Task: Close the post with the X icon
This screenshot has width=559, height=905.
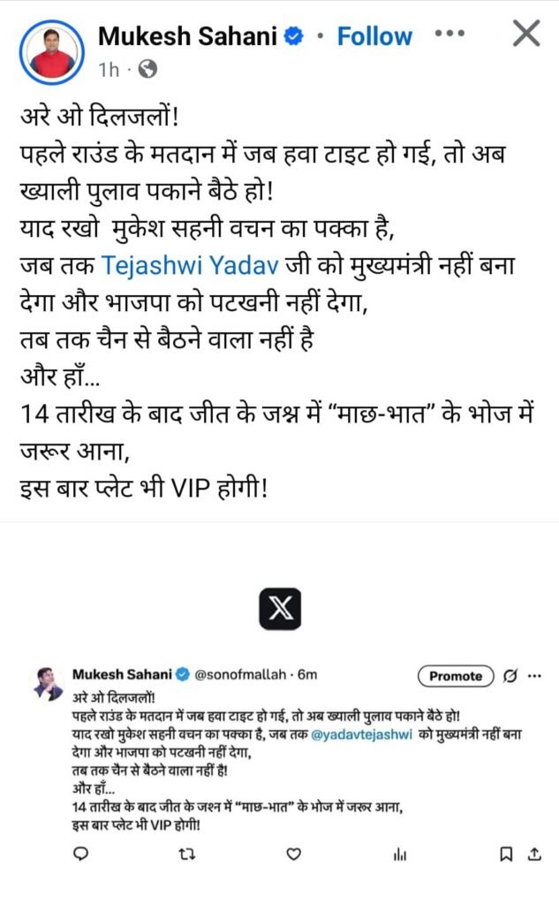Action: [526, 34]
